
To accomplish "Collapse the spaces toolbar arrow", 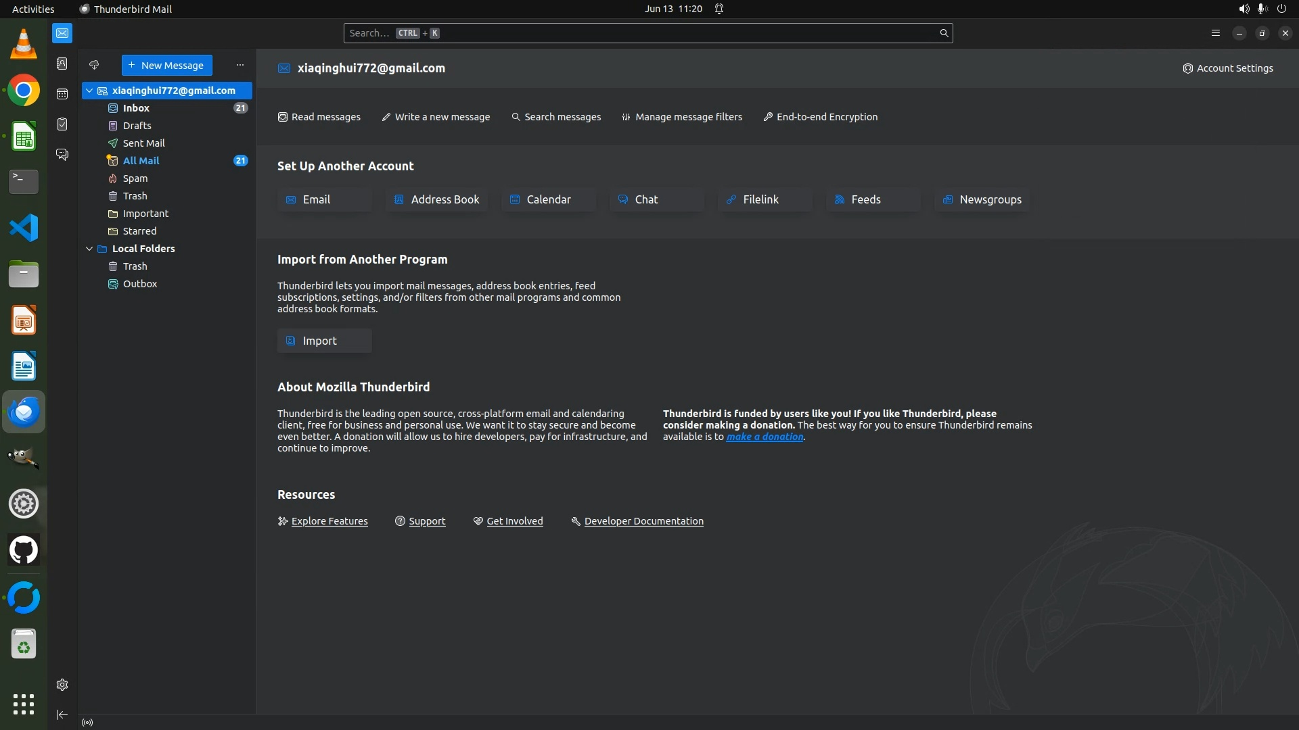I will [x=62, y=714].
